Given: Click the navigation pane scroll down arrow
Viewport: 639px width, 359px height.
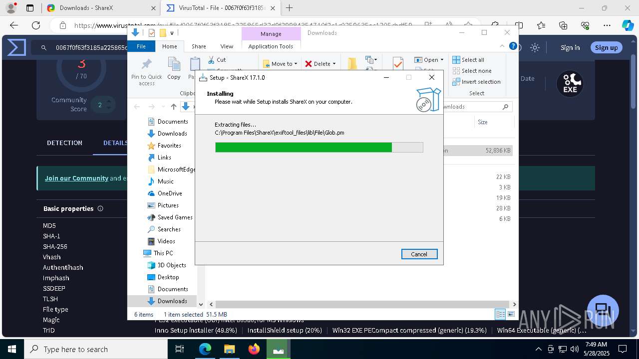Looking at the screenshot, I should 201,304.
